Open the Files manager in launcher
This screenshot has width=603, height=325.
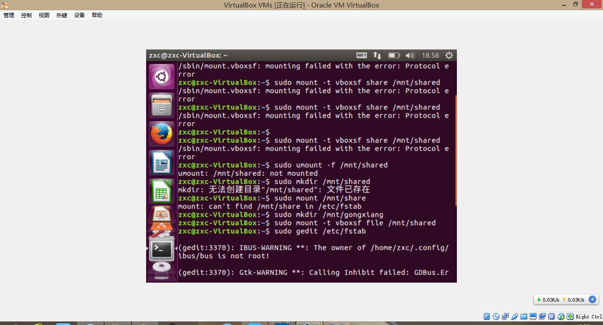pos(162,105)
